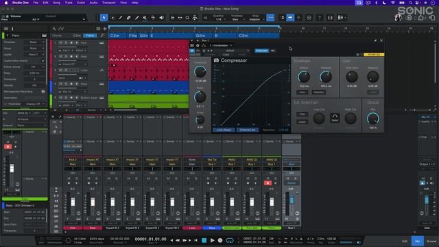This screenshot has width=439, height=247.
Task: Click the Swap filter icon
Action: [x=335, y=117]
